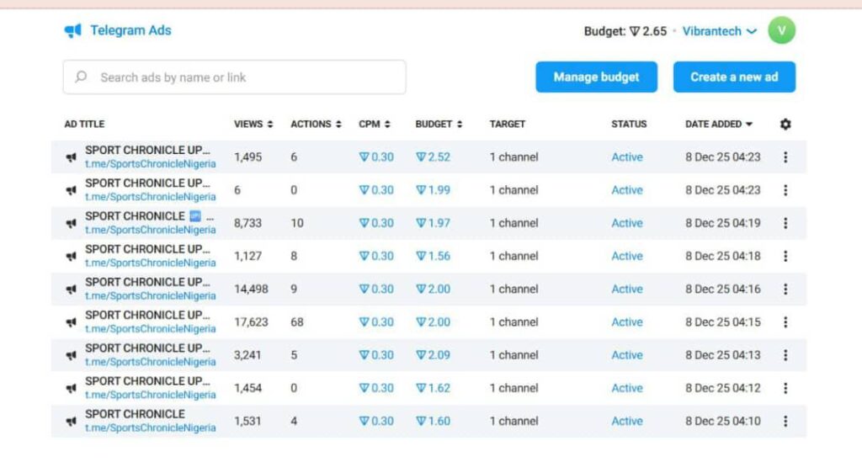Open options menu for 04:12 ad

[x=785, y=388]
